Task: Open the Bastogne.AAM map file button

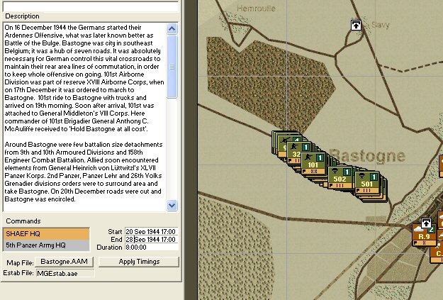Action: 64,262
